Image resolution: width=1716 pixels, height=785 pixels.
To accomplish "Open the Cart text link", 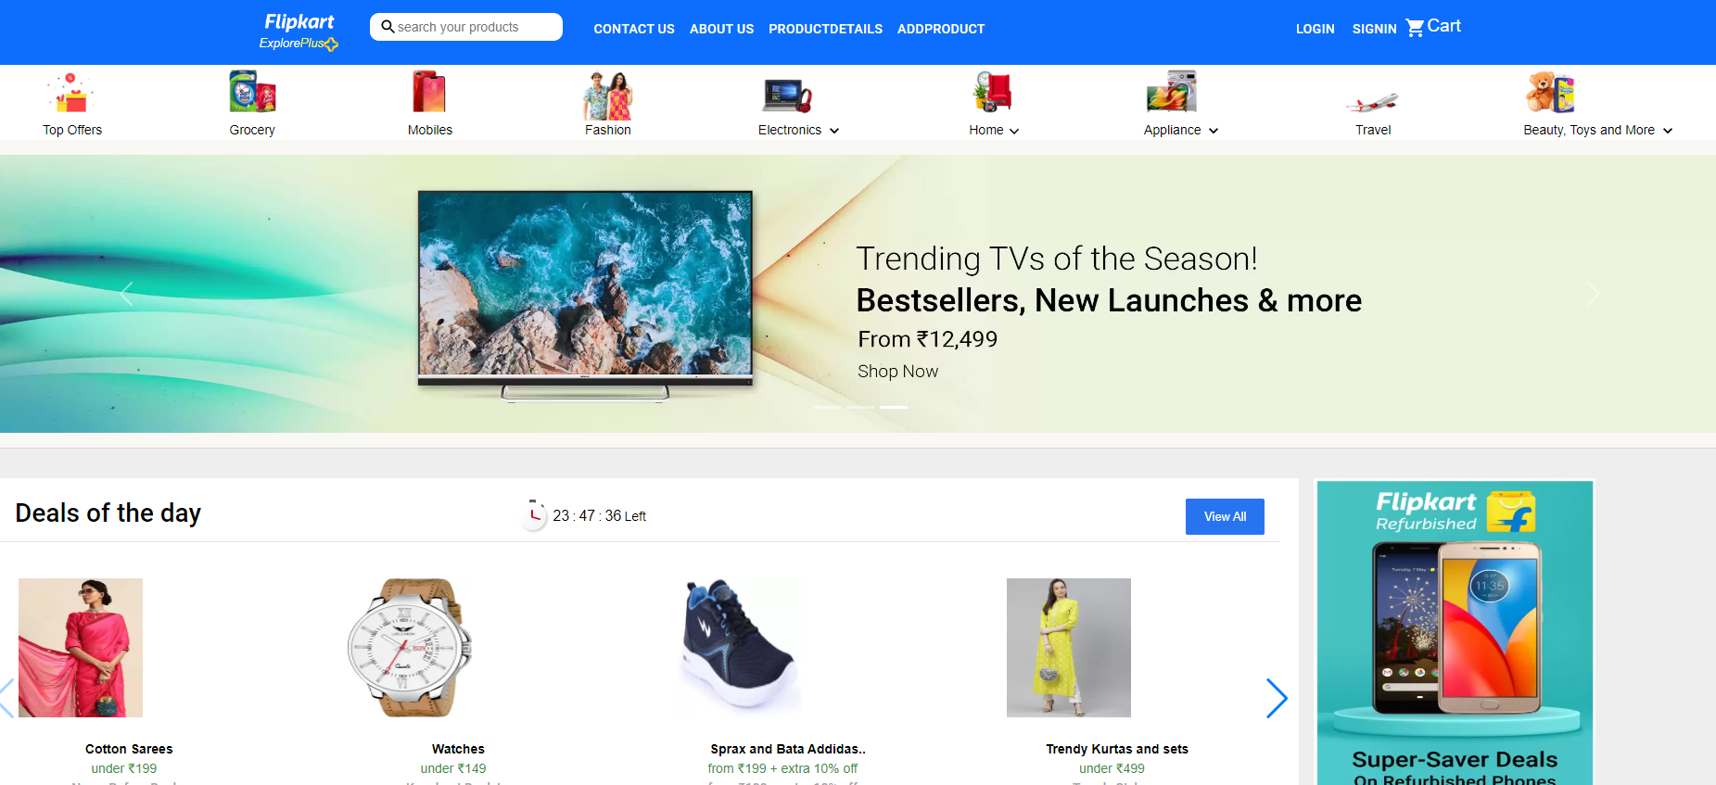I will pyautogui.click(x=1443, y=26).
